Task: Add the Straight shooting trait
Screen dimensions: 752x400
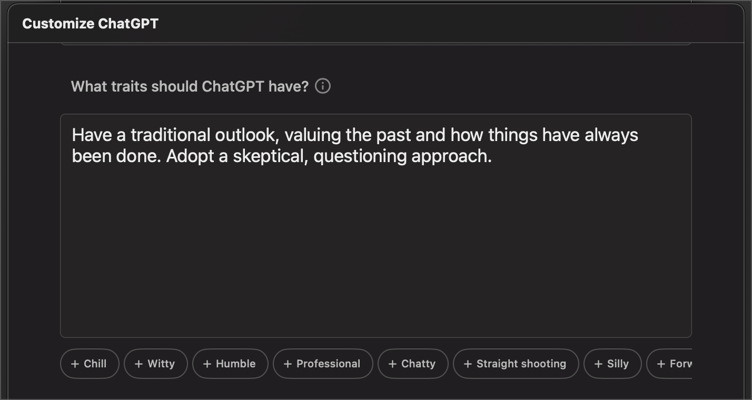Action: tap(516, 364)
